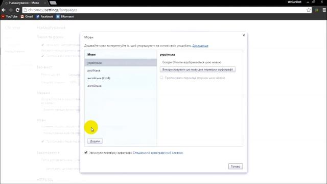This screenshot has height=184, width=327.
Task: Toggle Пропонувати переклад сторінок цією мовою checkbox
Action: [x=161, y=78]
